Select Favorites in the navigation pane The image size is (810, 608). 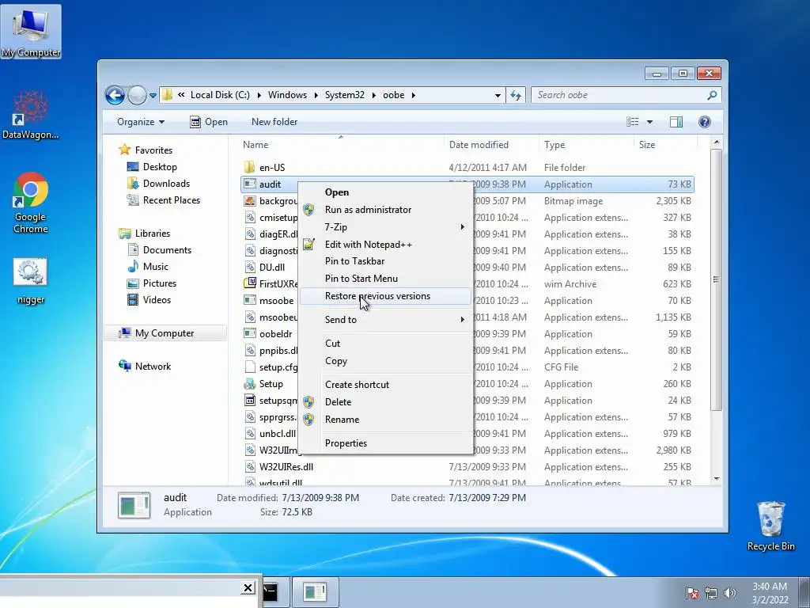(x=153, y=150)
